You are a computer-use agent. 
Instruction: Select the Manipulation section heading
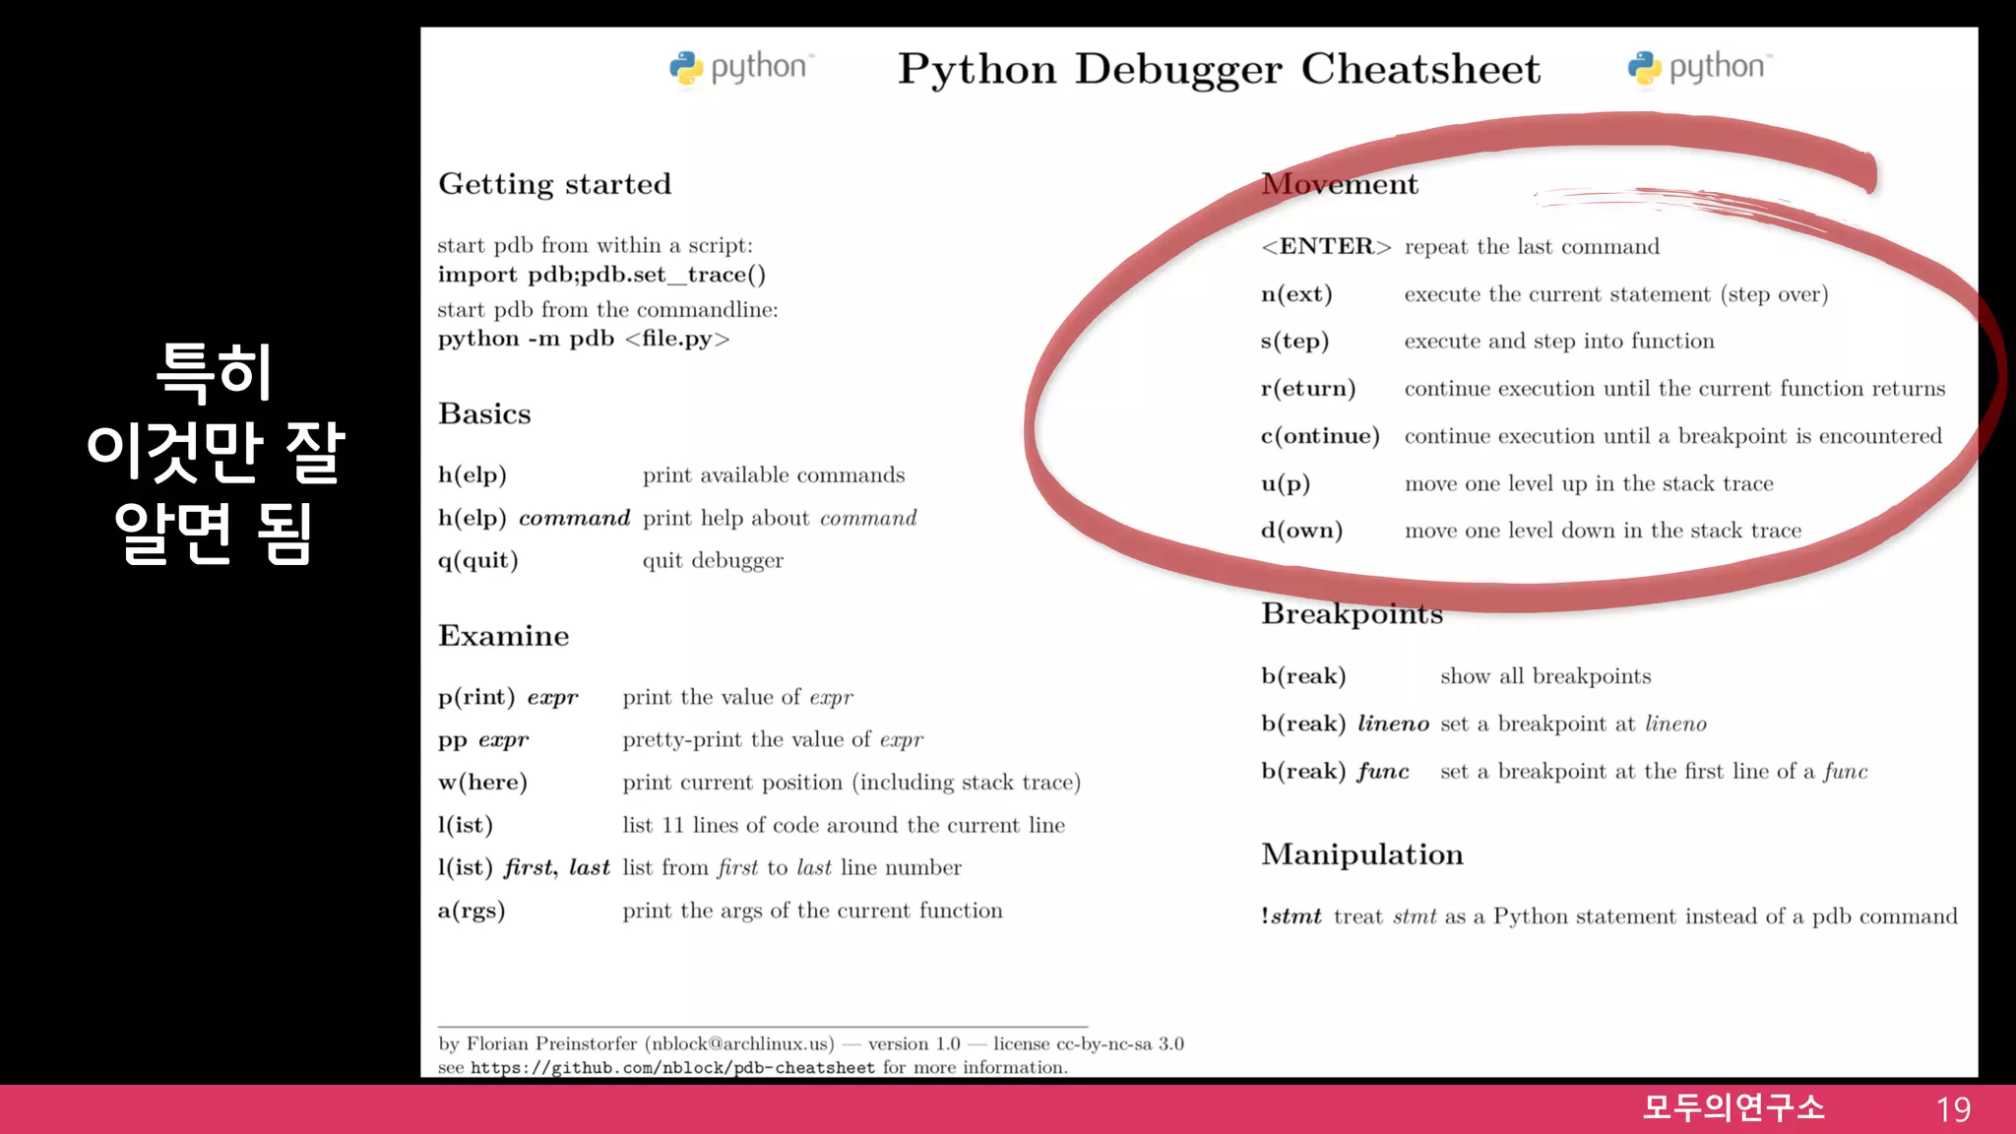click(x=1362, y=854)
